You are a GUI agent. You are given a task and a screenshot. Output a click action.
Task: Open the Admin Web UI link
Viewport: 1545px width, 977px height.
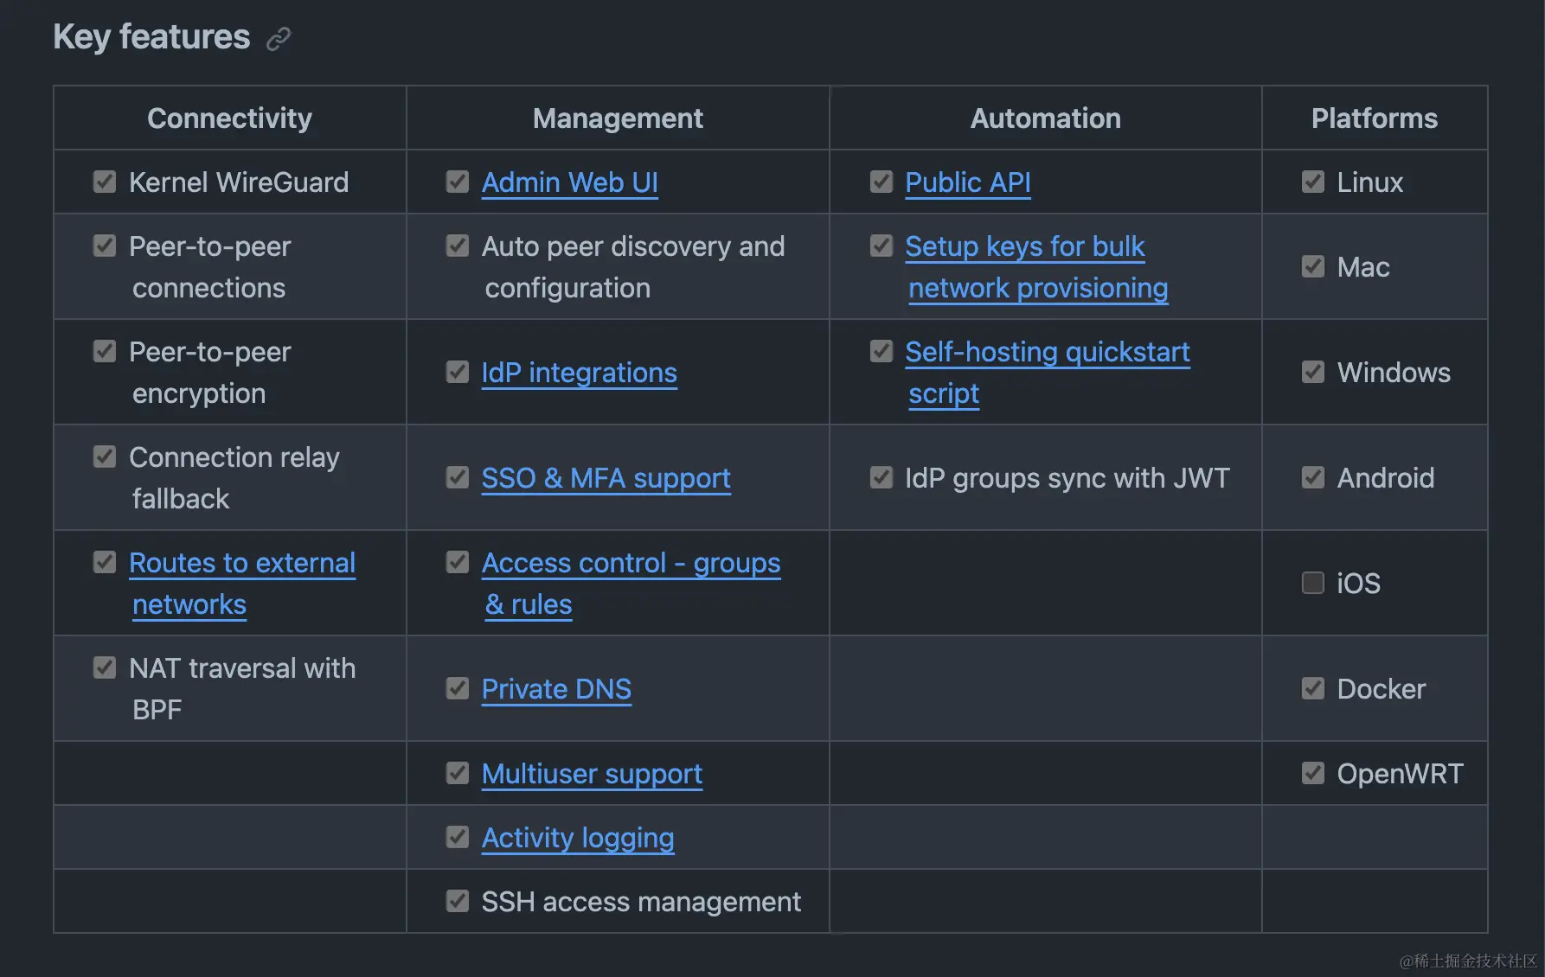tap(569, 182)
